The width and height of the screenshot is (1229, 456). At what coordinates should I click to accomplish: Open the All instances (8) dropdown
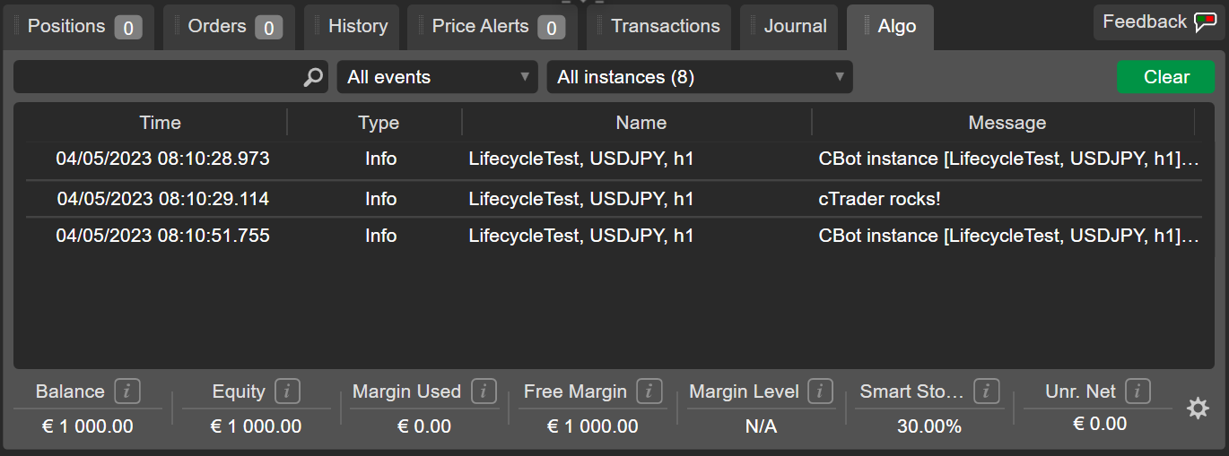[700, 77]
